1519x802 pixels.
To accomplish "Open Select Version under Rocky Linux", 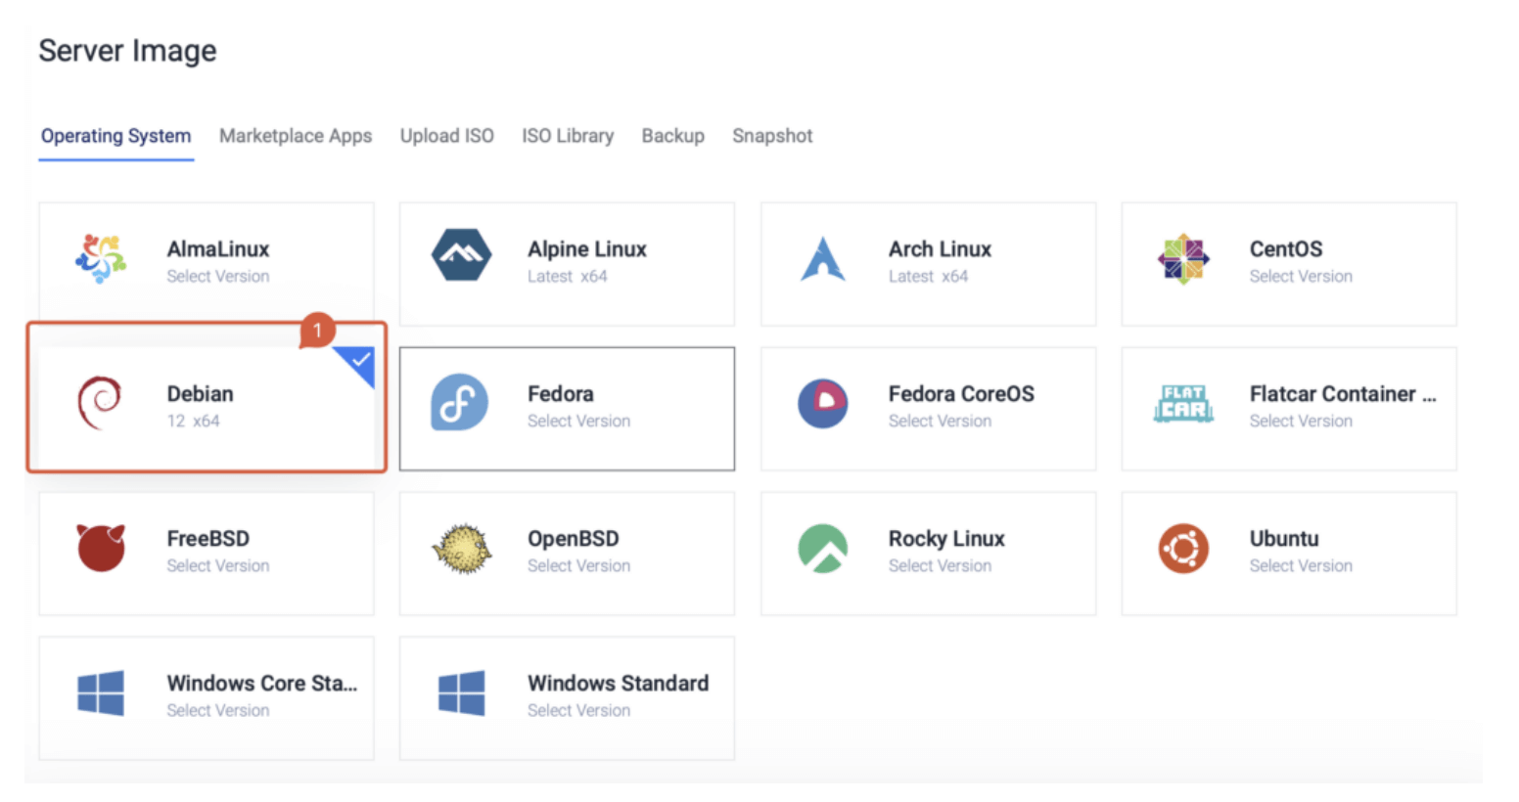I will tap(940, 566).
